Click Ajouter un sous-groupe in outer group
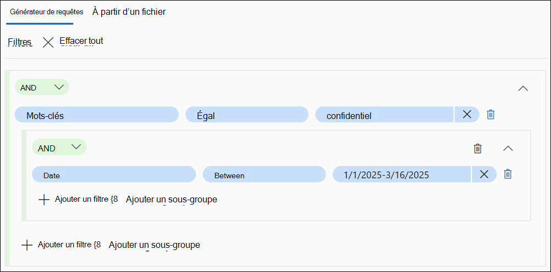551x272 pixels. click(x=154, y=245)
